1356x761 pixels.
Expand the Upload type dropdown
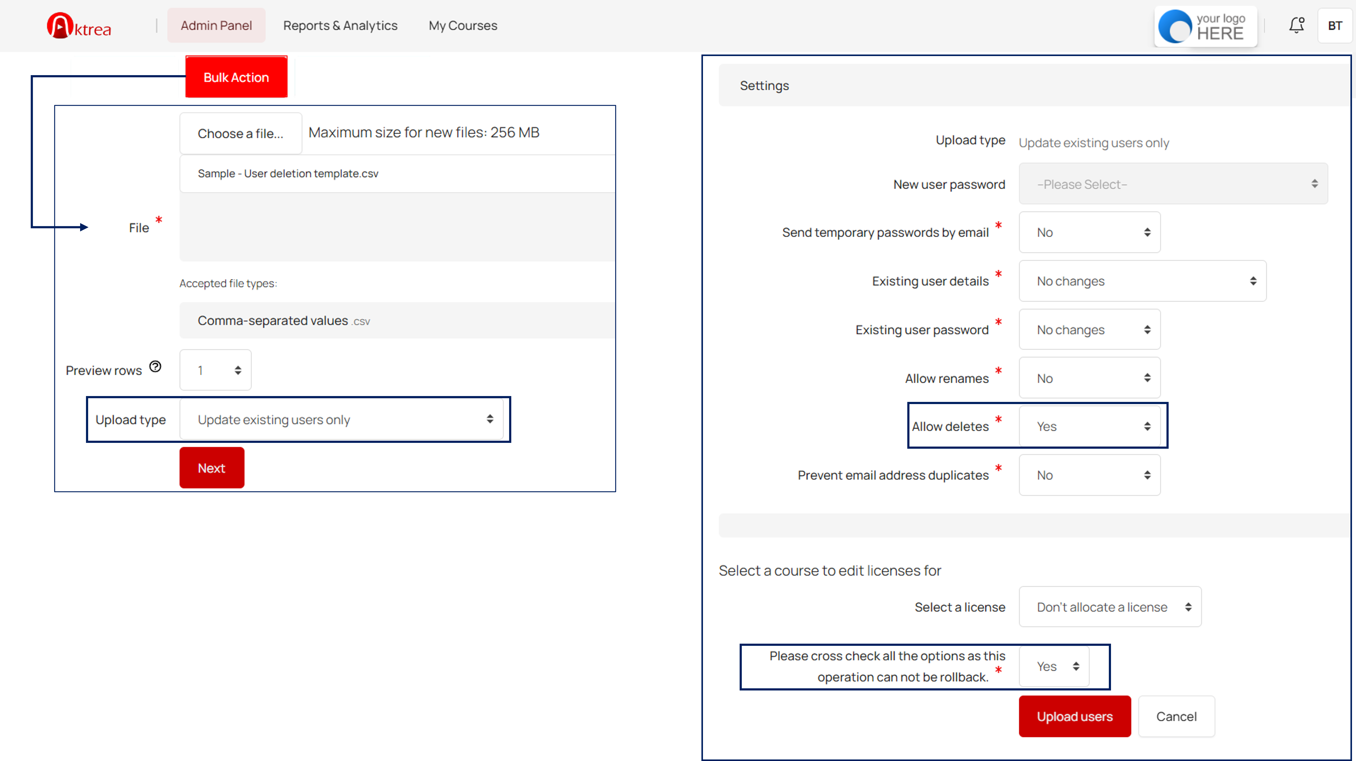pos(342,420)
